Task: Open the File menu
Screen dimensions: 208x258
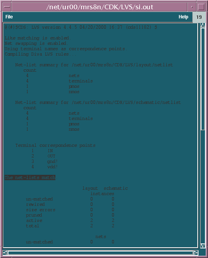Action: [9, 17]
